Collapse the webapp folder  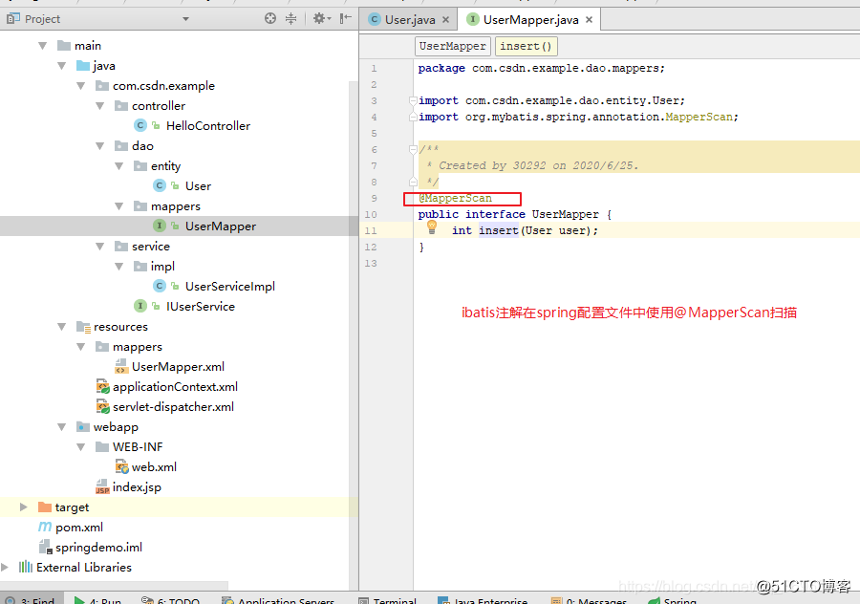pos(62,427)
